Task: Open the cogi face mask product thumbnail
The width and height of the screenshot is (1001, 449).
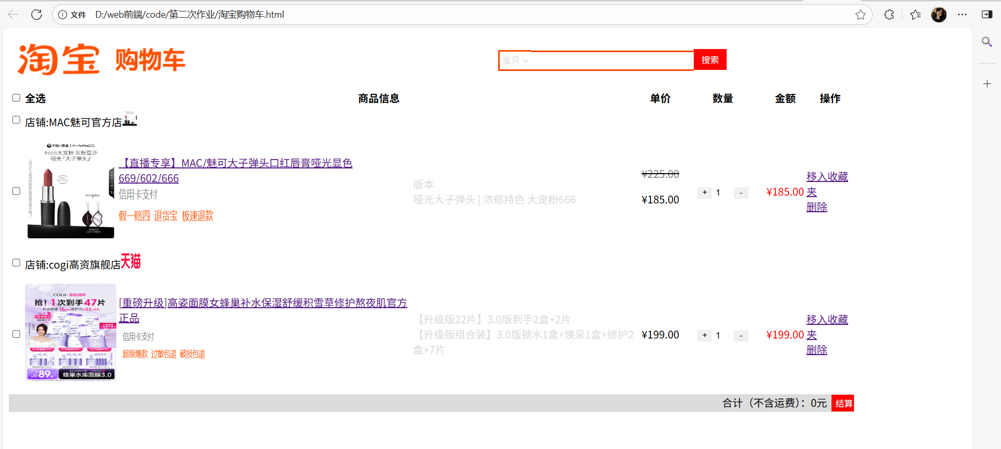Action: point(71,332)
